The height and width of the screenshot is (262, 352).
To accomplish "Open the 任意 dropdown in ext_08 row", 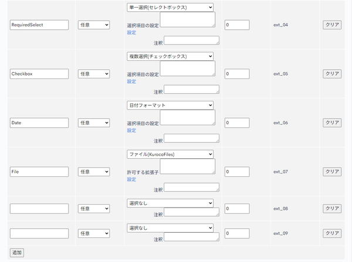I will (94, 209).
